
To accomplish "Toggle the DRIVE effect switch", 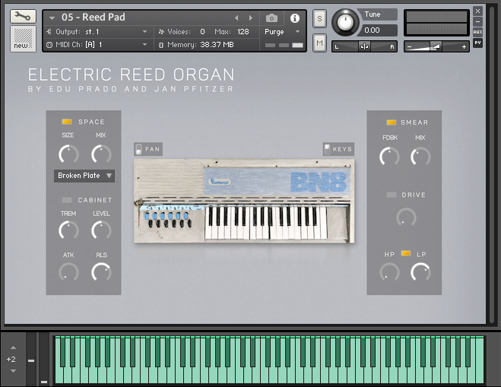I will click(x=392, y=195).
